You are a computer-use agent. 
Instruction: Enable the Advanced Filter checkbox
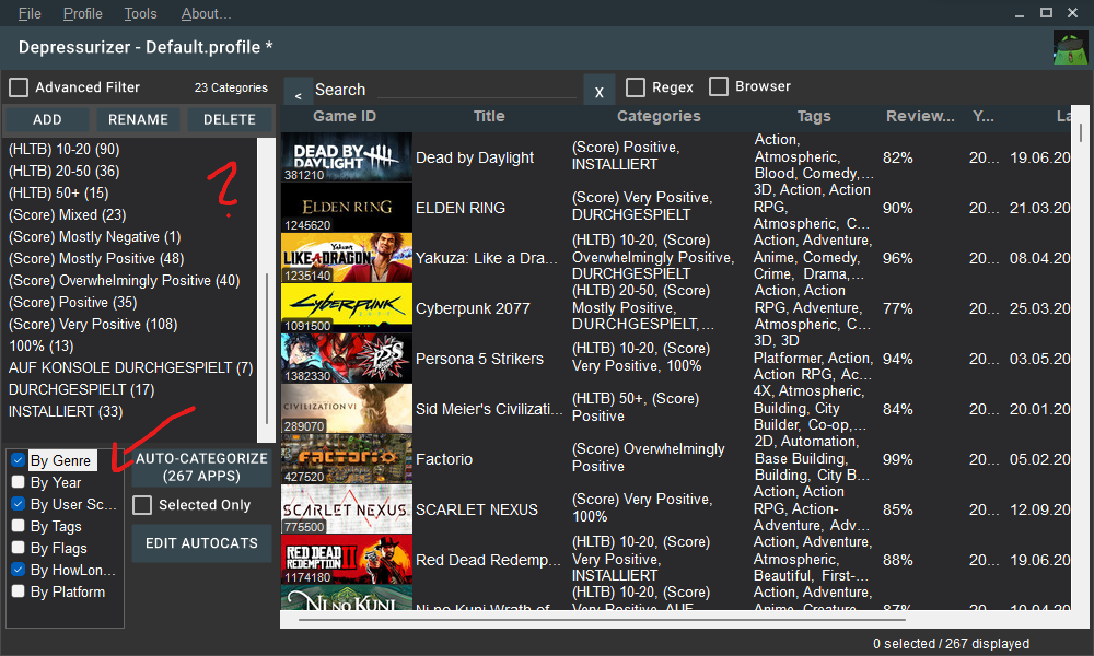point(19,87)
